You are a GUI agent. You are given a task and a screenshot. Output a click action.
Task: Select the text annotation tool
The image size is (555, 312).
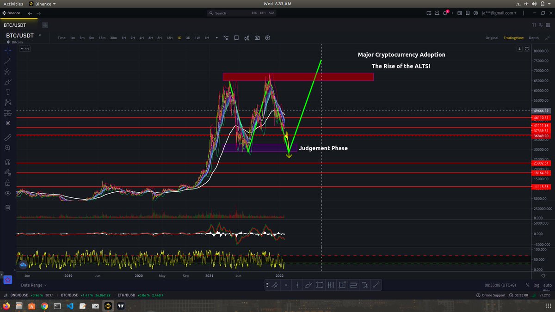click(x=7, y=92)
